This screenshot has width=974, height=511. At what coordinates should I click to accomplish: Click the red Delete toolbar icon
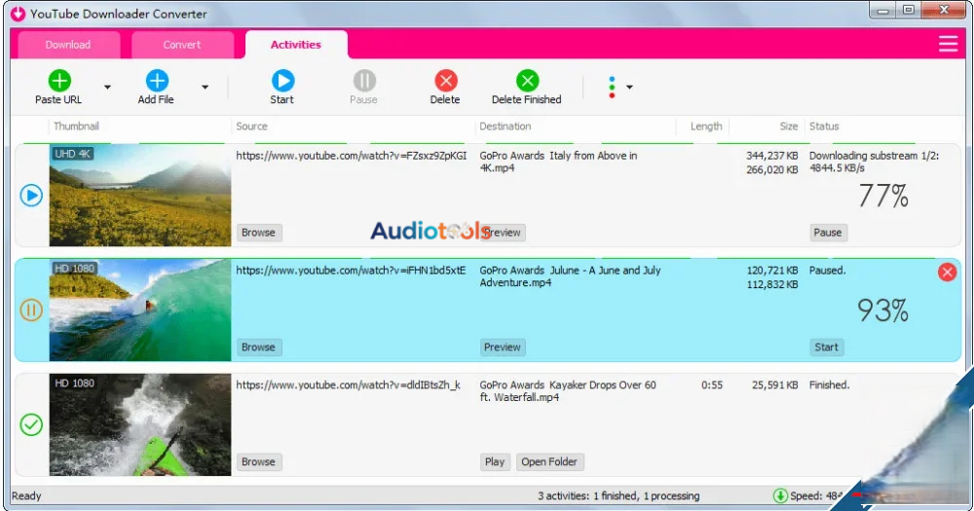[x=445, y=81]
